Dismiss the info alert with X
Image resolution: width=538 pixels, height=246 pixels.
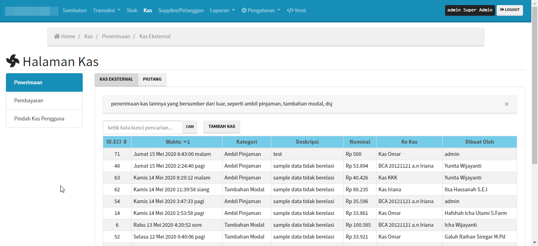[x=506, y=104]
